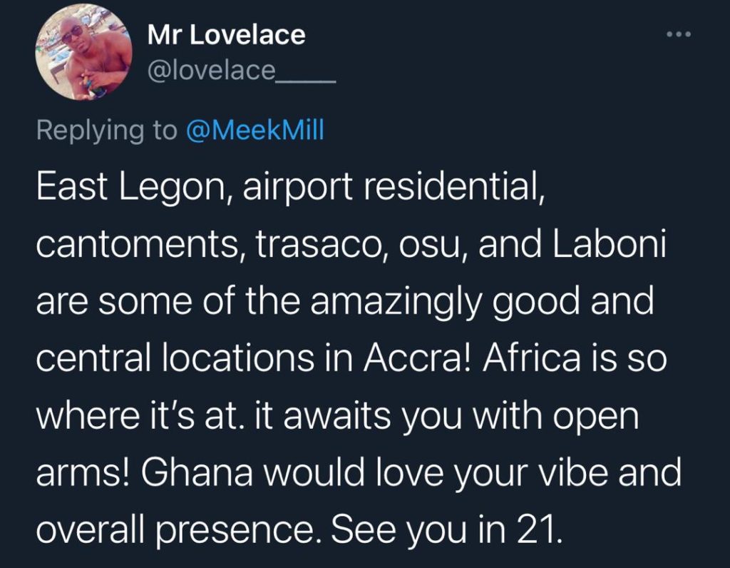Click the word 'Ghana' in the tweet
The width and height of the screenshot is (730, 568).
click(197, 472)
